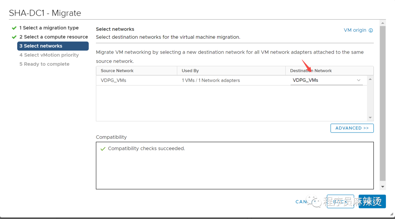Click the Used By column header

231,71
